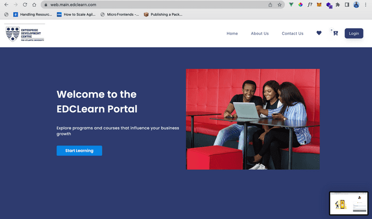The width and height of the screenshot is (372, 219).
Task: Open the wishlist heart icon
Action: tap(319, 33)
